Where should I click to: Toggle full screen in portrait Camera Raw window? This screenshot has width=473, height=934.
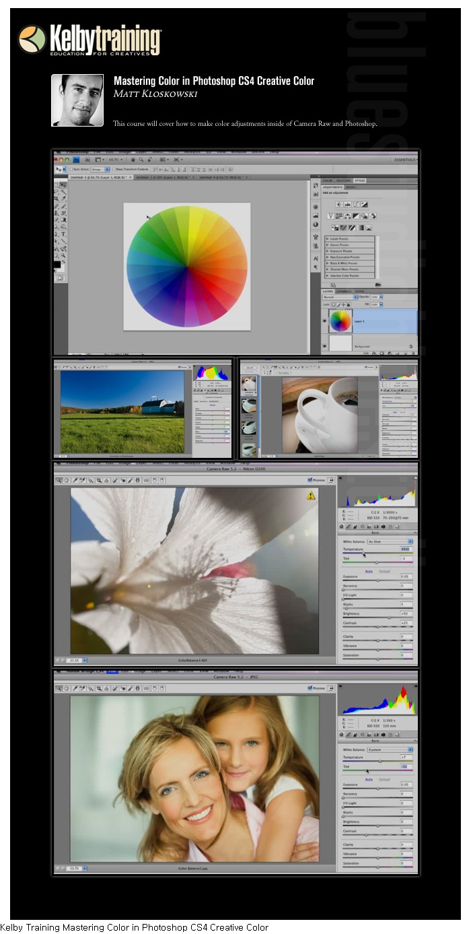coord(332,688)
